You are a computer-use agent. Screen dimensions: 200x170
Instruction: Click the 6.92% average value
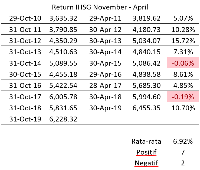(x=183, y=141)
